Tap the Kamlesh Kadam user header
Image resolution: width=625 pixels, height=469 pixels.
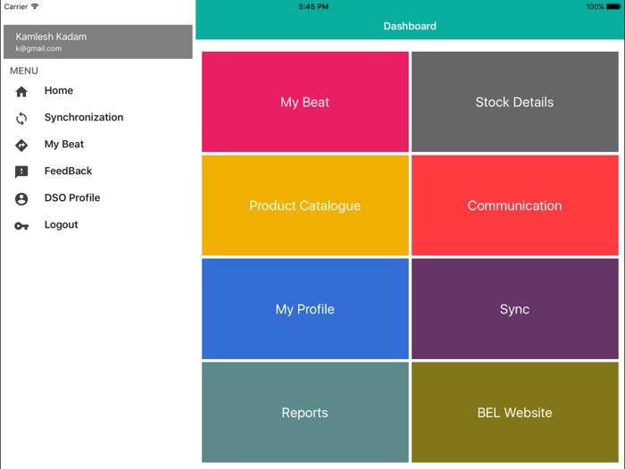pos(98,42)
